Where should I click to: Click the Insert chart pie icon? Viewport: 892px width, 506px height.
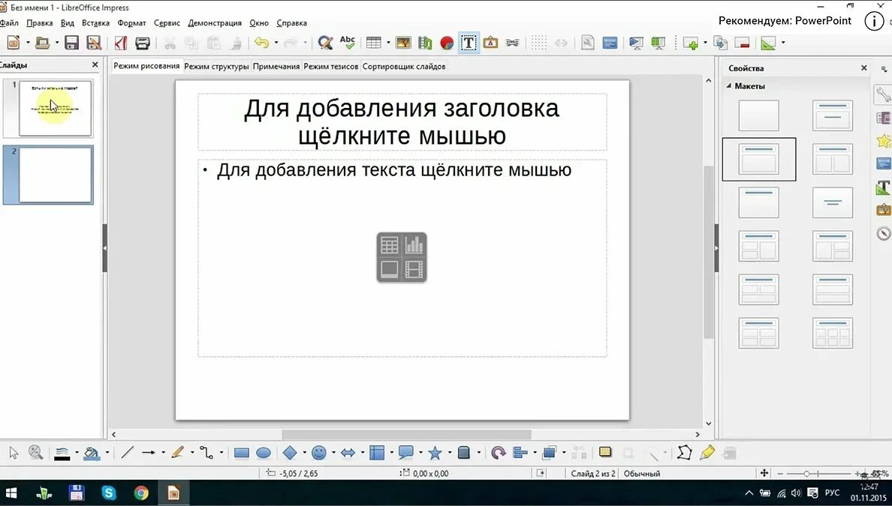pos(447,43)
